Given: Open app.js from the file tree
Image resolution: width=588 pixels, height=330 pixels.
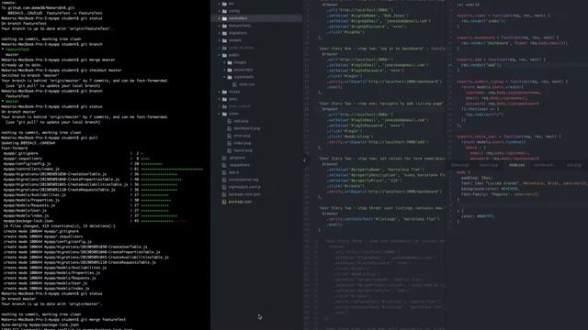Looking at the screenshot, I should click(233, 172).
